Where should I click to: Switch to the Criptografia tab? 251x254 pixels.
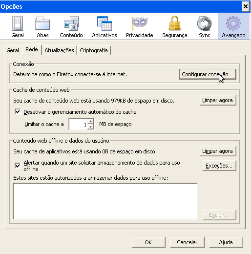point(94,50)
